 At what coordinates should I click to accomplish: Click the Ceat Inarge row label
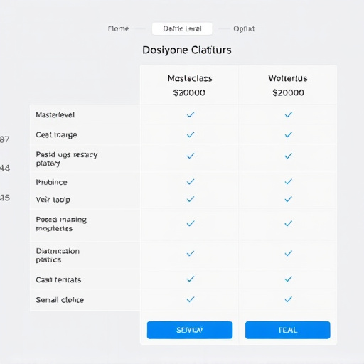tap(56, 135)
